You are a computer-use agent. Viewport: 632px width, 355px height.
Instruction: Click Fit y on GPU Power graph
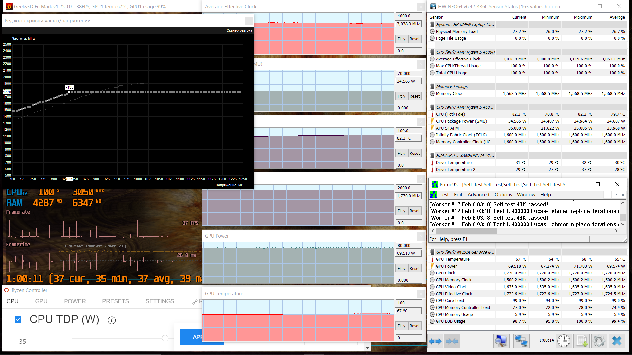coord(401,269)
